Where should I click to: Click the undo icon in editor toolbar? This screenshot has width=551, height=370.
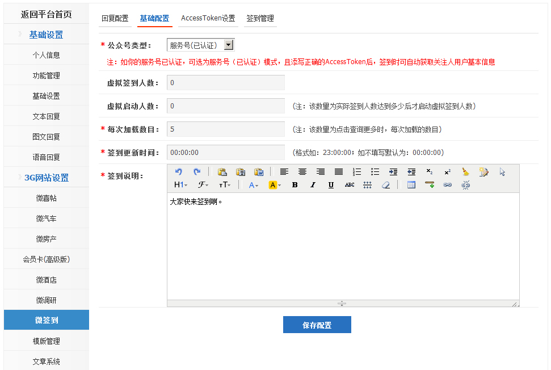pyautogui.click(x=179, y=171)
